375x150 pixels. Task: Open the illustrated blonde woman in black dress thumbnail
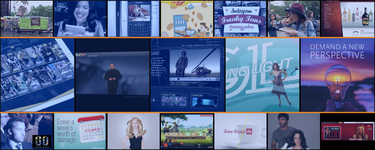133,131
